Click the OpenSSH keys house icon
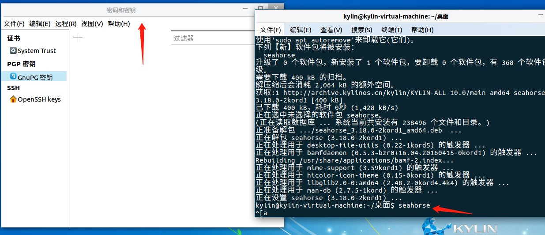 (x=13, y=99)
